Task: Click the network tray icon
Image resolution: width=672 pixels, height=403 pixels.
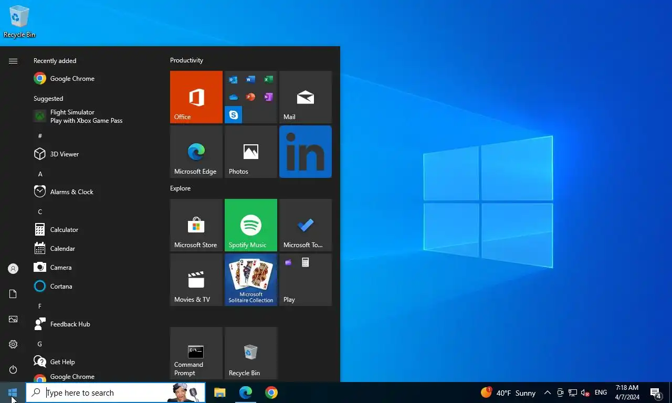Action: tap(573, 393)
